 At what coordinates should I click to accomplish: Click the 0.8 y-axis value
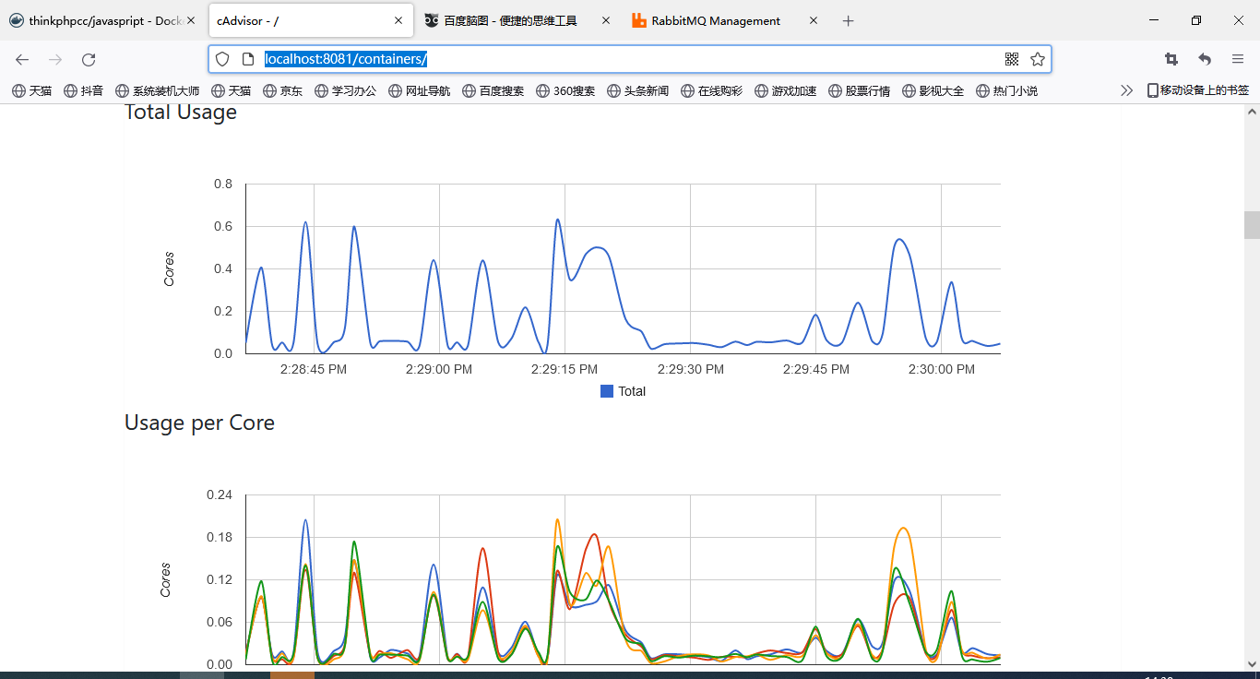223,184
